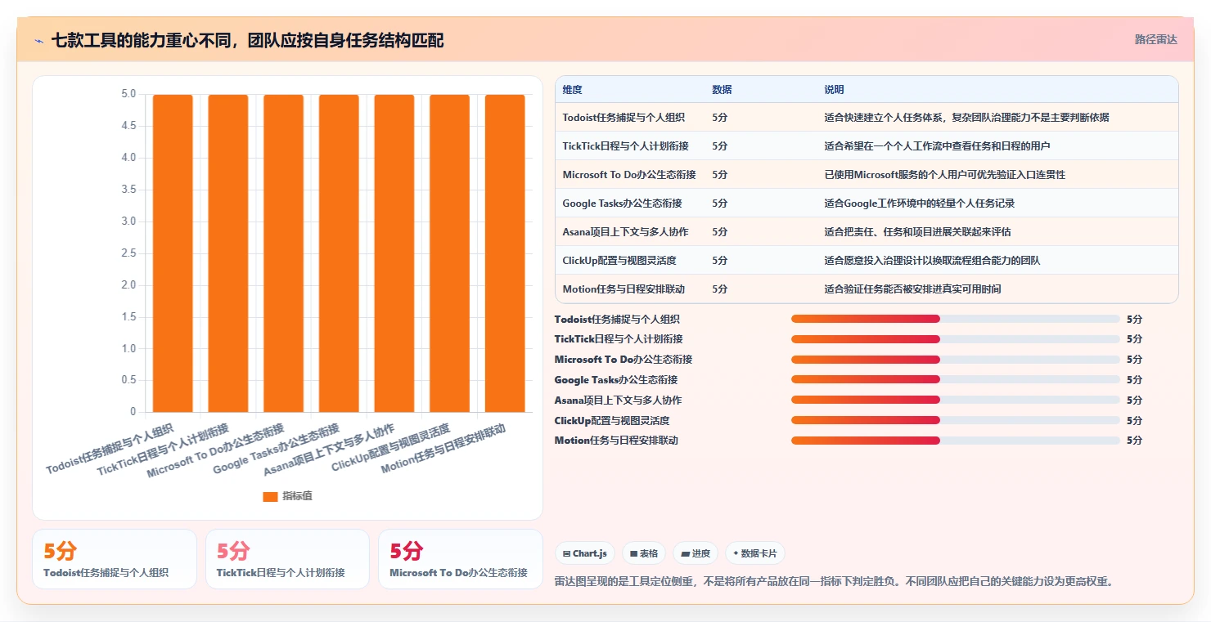Click the 0.5 tick on the chart y-axis

(128, 380)
